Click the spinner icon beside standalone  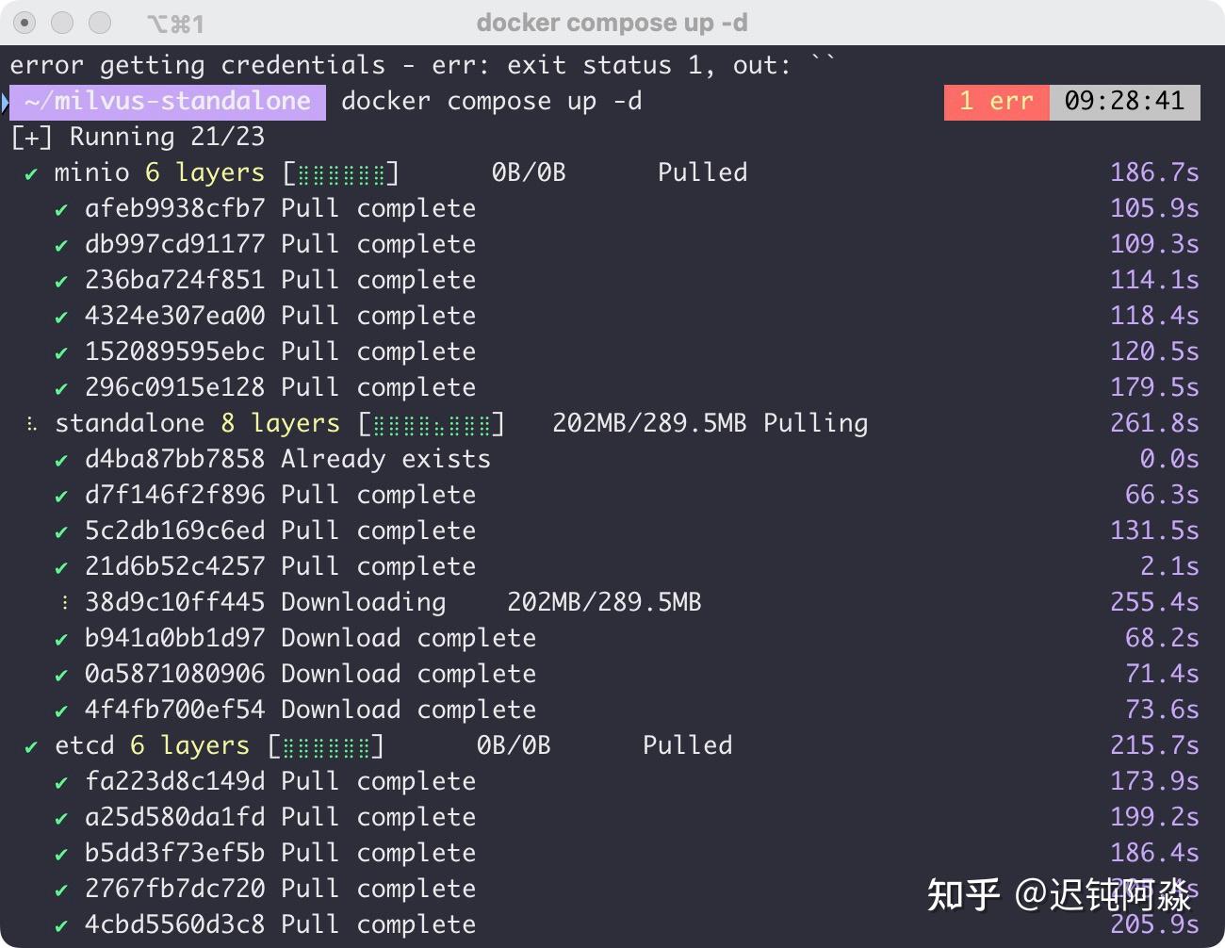click(31, 424)
